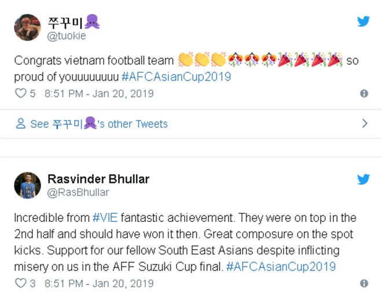Screen dimensions: 382x296
Task: Open the info icon on tuokie's tweet
Action: (364, 93)
